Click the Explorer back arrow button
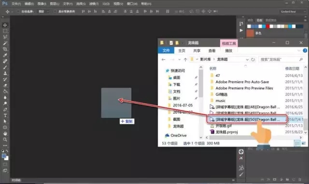 (163, 59)
